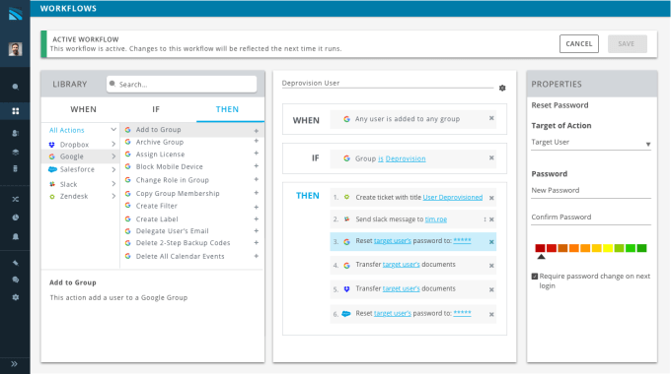Click the Save button
The image size is (671, 374).
(x=627, y=43)
